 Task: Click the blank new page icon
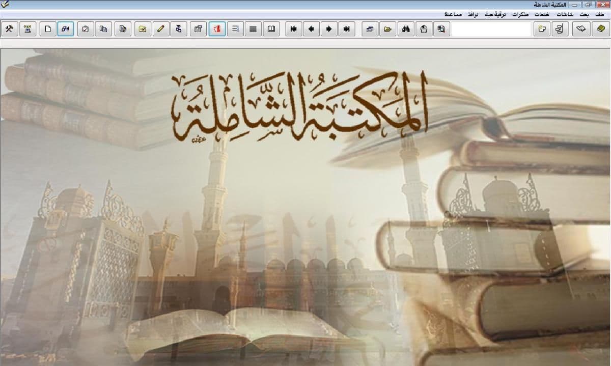pyautogui.click(x=48, y=29)
